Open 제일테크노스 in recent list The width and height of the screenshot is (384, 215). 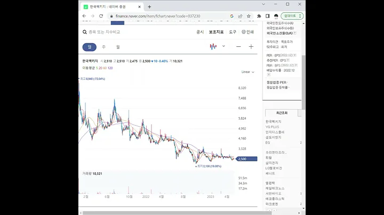[x=275, y=188]
